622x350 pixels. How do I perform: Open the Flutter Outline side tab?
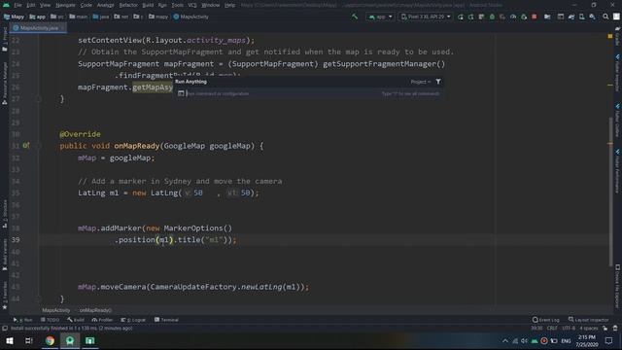618,120
